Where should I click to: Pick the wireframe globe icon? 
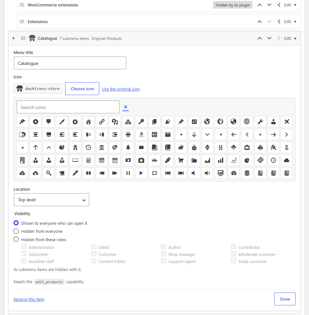247,122
